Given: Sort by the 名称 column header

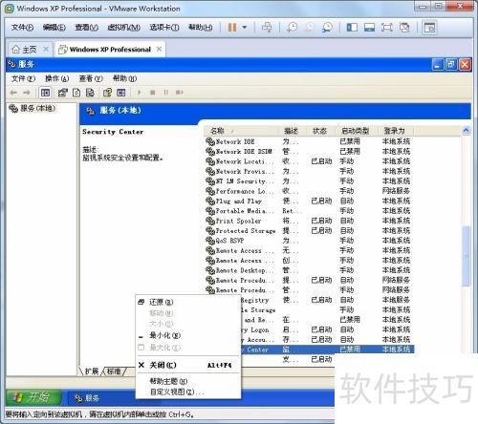Looking at the screenshot, I should point(243,131).
